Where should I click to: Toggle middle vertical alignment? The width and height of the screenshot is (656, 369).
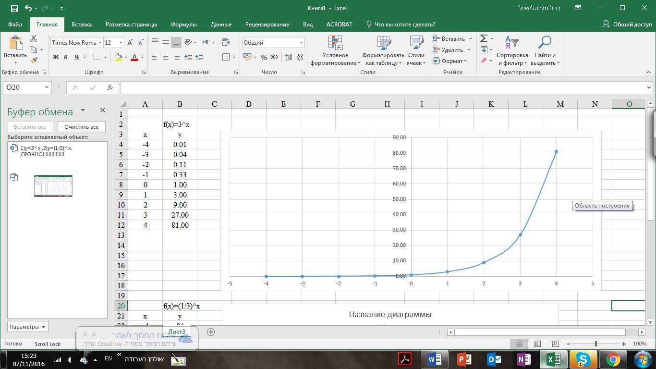tap(166, 42)
